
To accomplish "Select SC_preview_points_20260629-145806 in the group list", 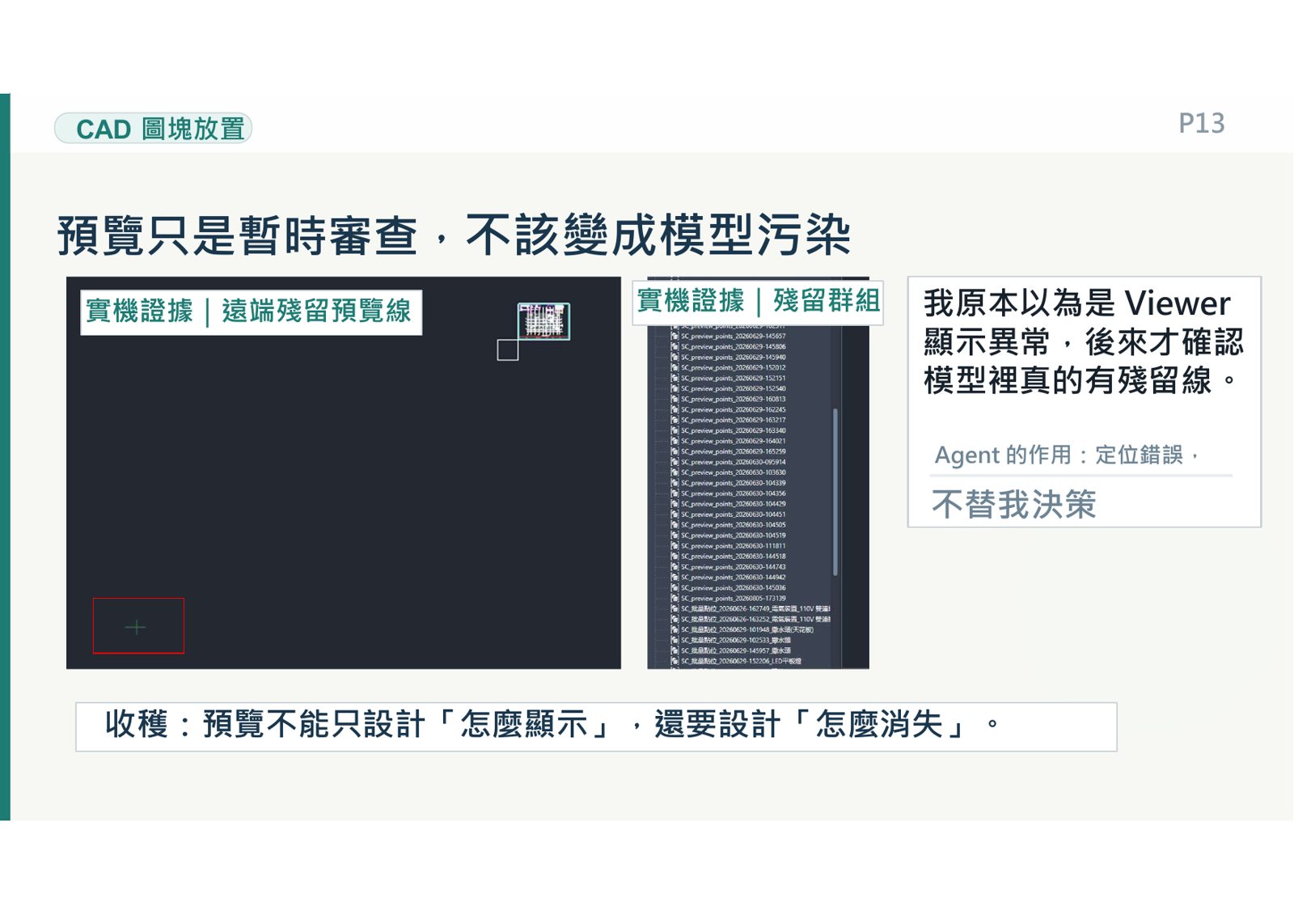I will 733,346.
